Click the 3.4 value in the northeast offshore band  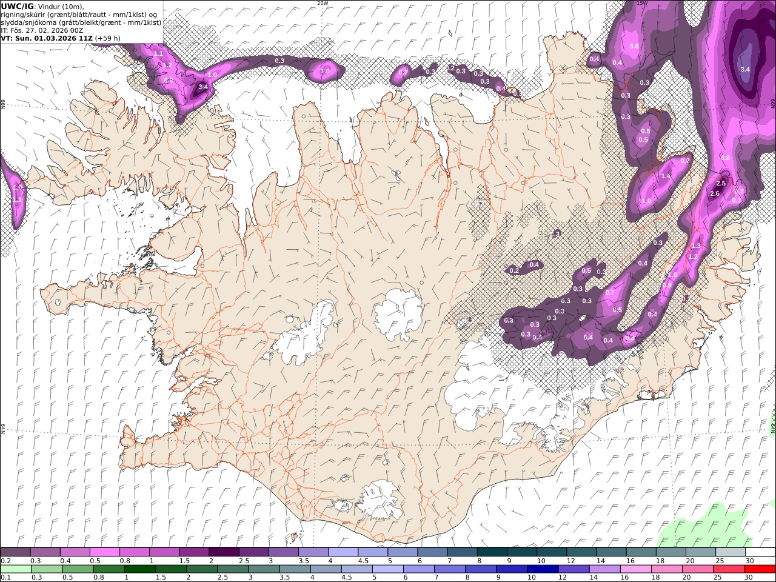745,70
